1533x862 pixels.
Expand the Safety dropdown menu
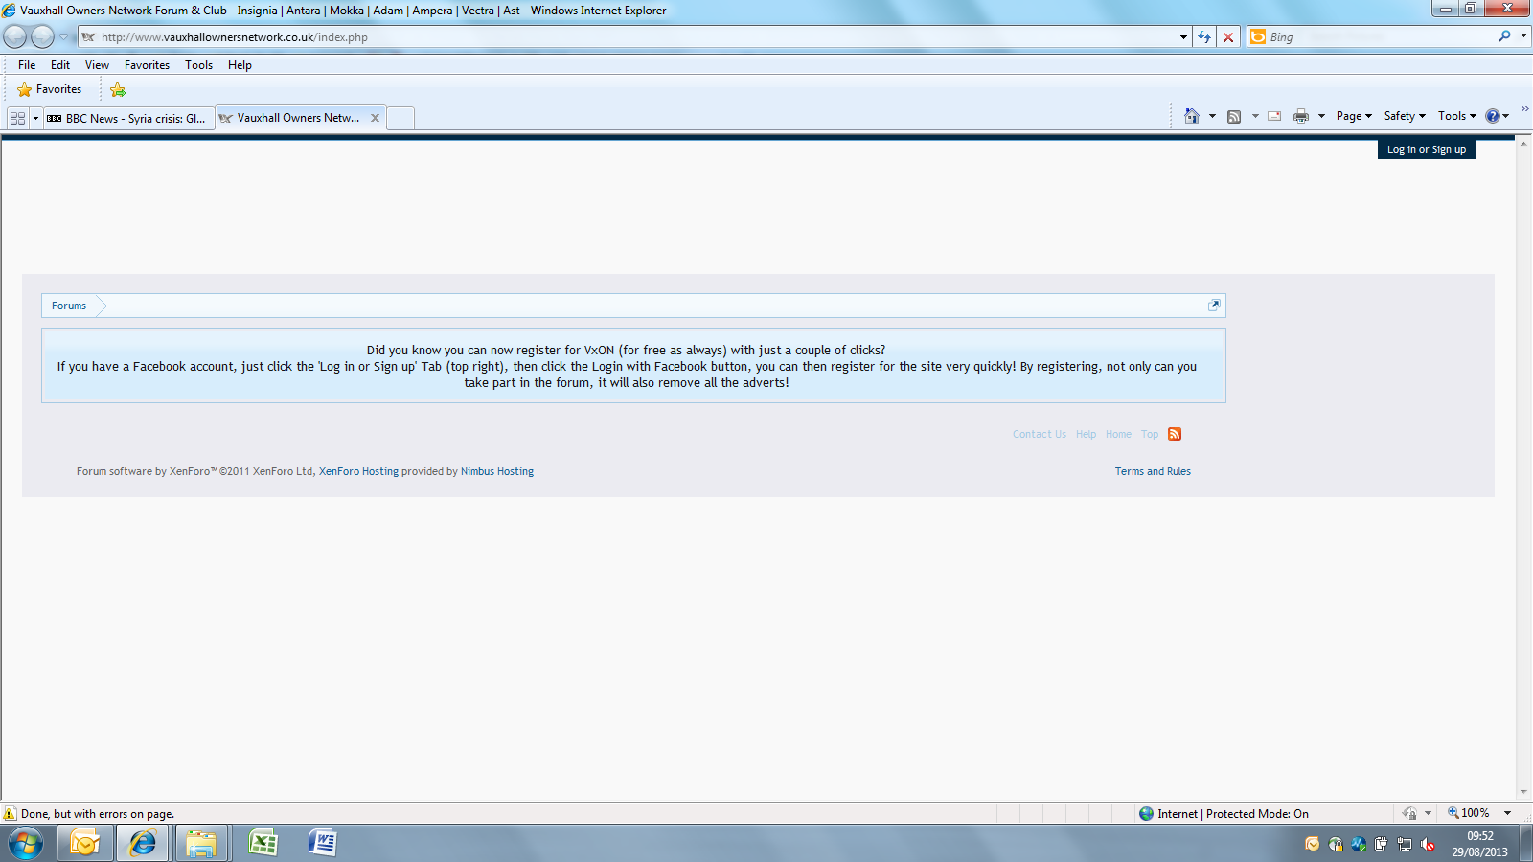1405,116
